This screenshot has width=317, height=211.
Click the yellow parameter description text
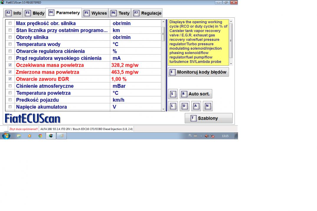pos(198,42)
